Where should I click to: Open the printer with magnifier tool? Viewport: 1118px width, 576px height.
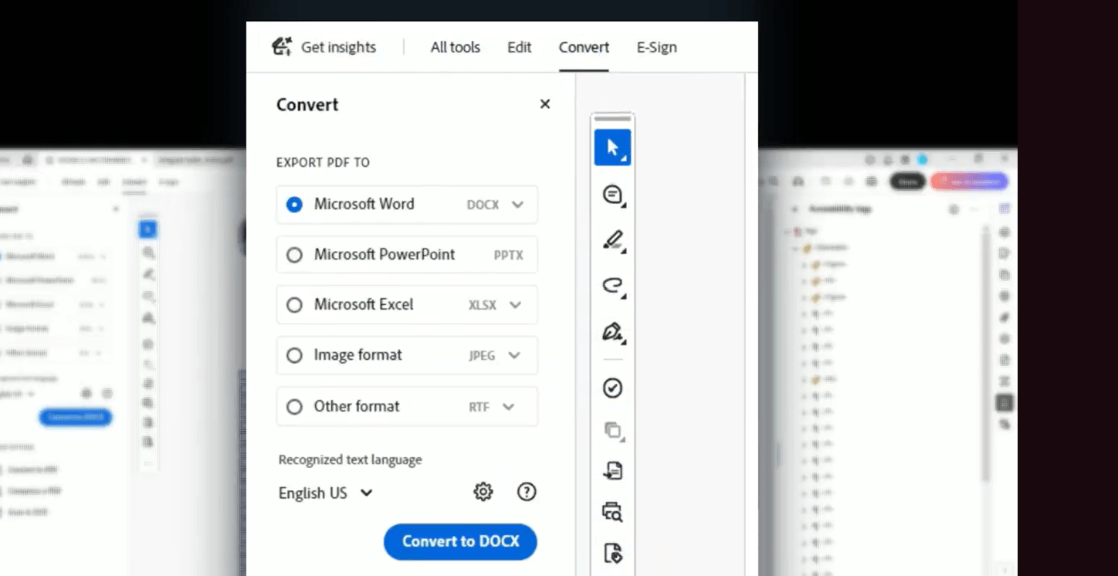612,511
